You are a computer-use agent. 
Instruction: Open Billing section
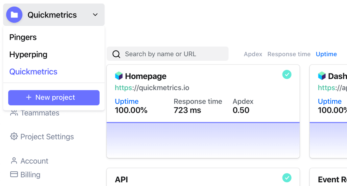[x=30, y=175]
